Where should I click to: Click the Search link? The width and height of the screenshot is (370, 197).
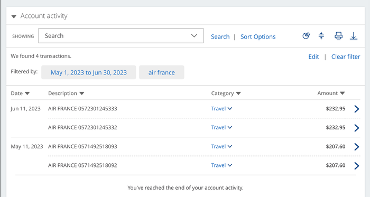220,37
